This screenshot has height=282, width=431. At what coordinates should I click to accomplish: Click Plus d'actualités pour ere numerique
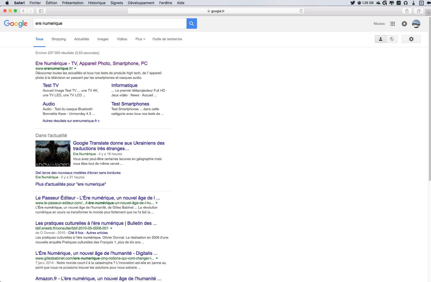click(71, 184)
